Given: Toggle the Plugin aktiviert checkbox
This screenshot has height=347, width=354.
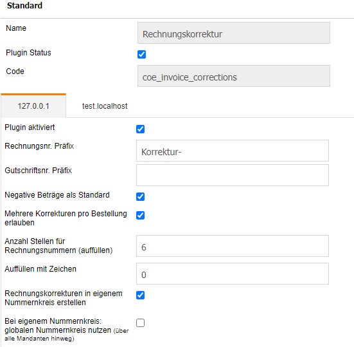Looking at the screenshot, I should 140,129.
